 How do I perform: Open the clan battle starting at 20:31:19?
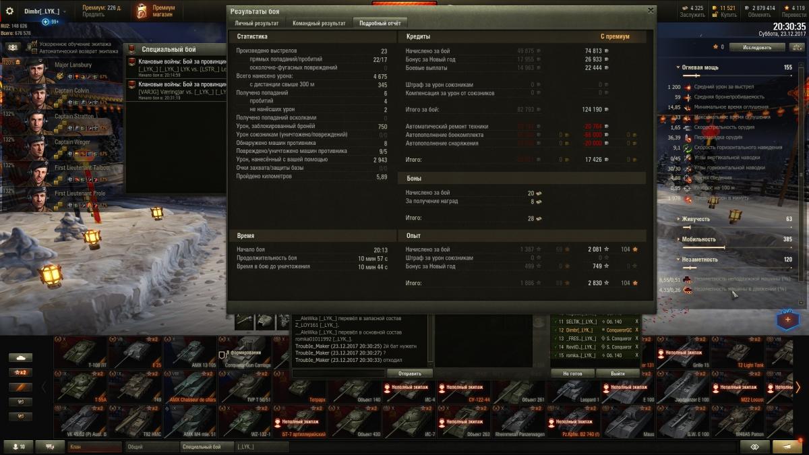click(177, 90)
